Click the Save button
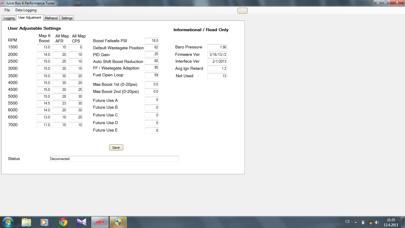 coord(116,148)
